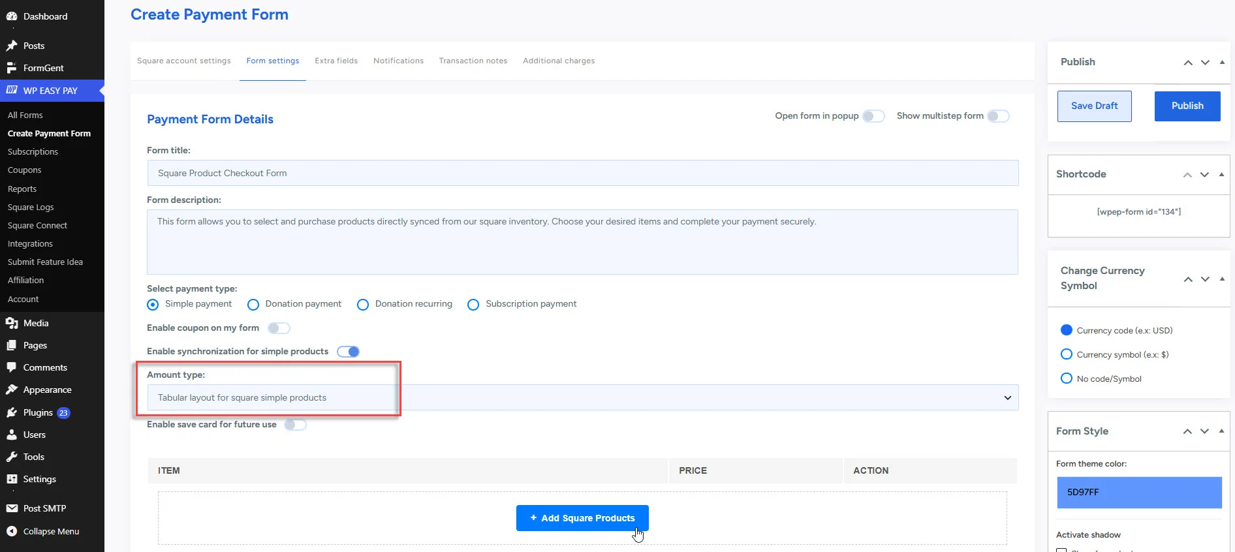Choose Currency code (e.x: USD) option

[x=1067, y=330]
